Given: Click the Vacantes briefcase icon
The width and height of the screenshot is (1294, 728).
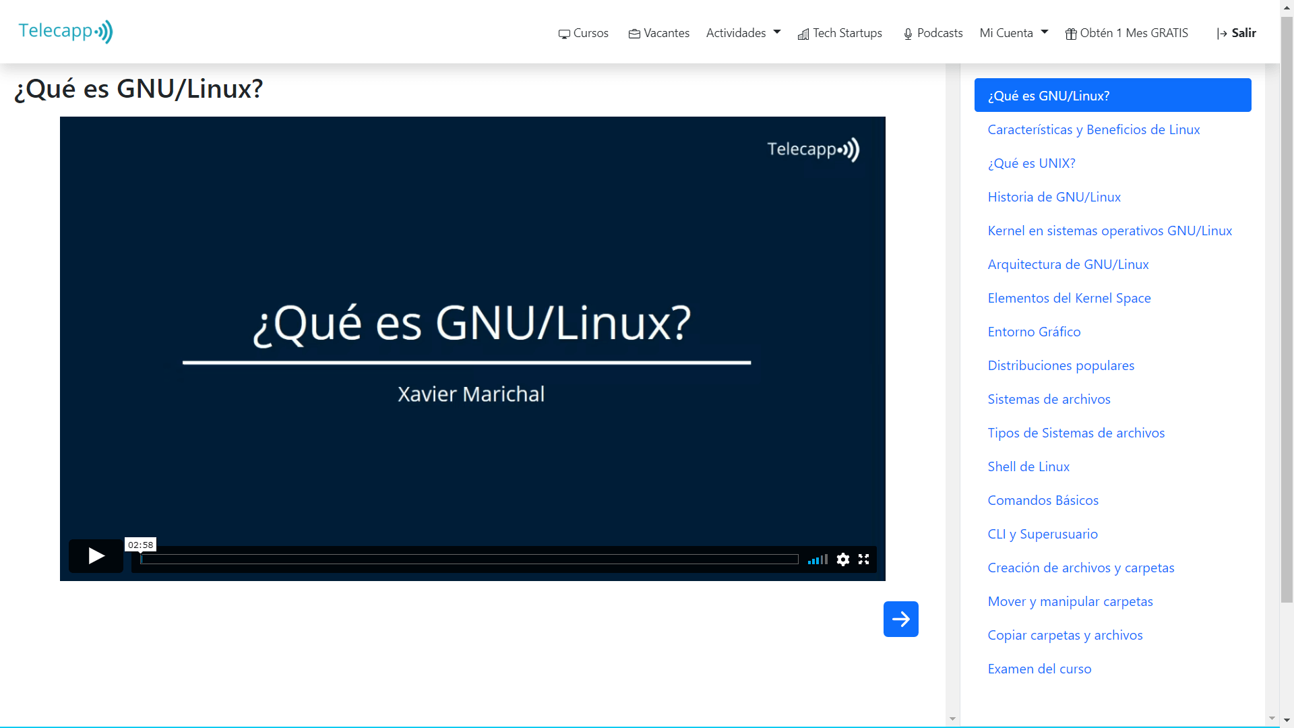Looking at the screenshot, I should pos(634,33).
